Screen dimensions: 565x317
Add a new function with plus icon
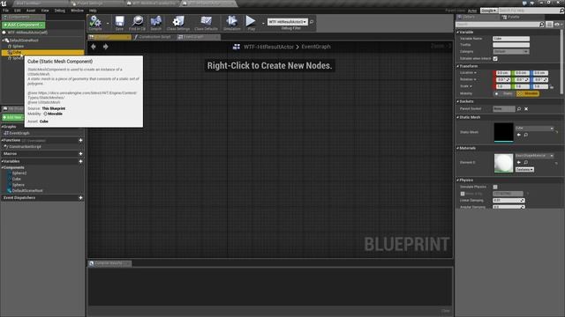tap(80, 141)
